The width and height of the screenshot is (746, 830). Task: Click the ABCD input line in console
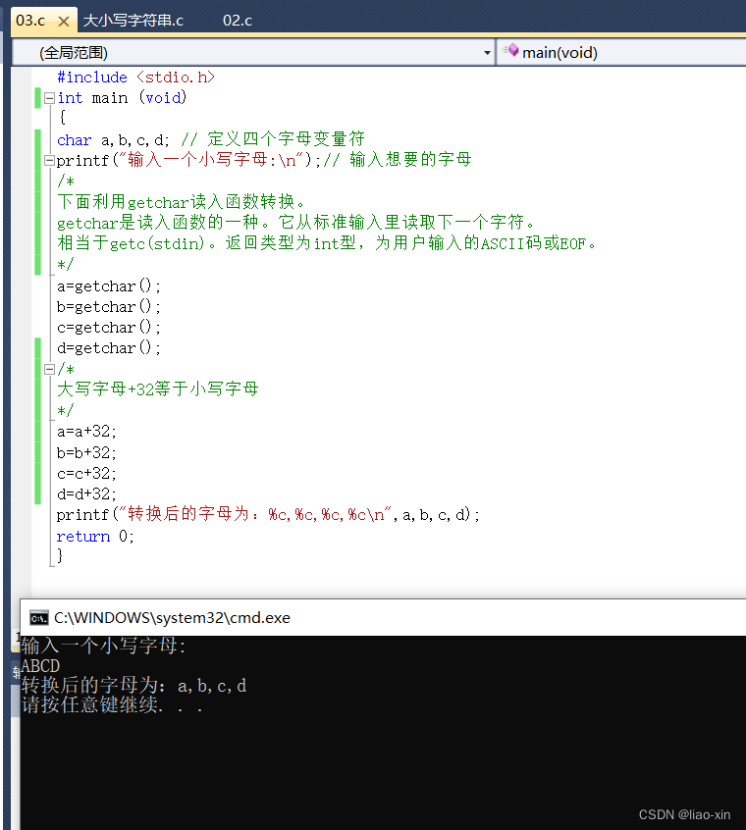click(x=41, y=666)
